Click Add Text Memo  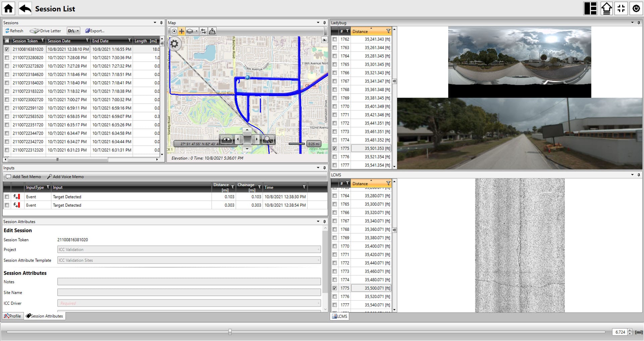pos(23,177)
